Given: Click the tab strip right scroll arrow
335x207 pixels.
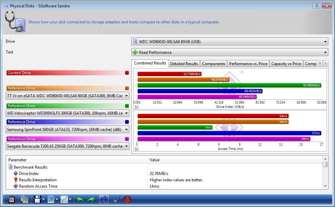Looking at the screenshot, I should tap(326, 63).
